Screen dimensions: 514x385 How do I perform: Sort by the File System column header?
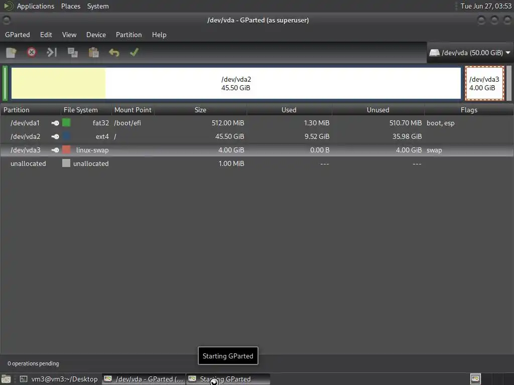pyautogui.click(x=86, y=110)
